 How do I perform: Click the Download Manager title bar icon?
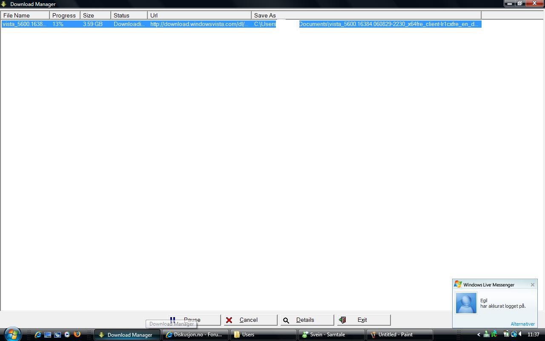click(x=4, y=4)
